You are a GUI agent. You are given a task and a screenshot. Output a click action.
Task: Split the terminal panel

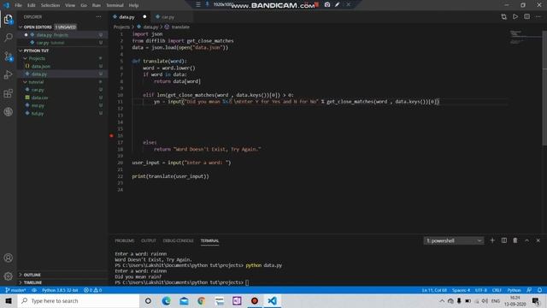click(504, 240)
